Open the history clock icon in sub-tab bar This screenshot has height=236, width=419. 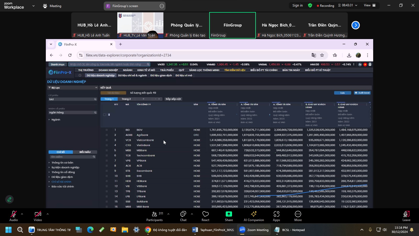point(80,75)
